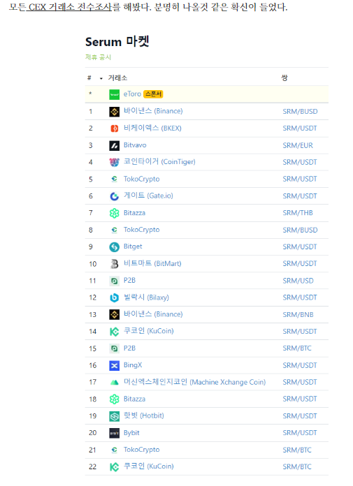Open the 'CEX 거래소 전수조사' link
This screenshot has height=486, width=353.
tap(70, 7)
